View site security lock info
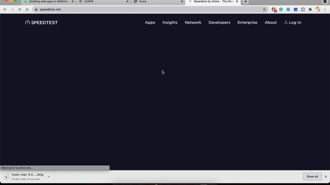Viewport: 330px width, 185px height. [x=36, y=9]
